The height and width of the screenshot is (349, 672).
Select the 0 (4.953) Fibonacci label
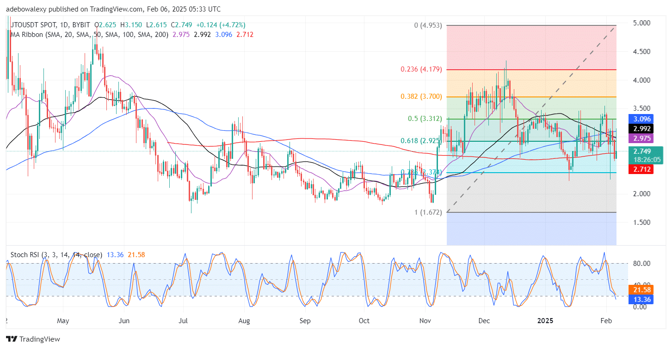point(428,25)
